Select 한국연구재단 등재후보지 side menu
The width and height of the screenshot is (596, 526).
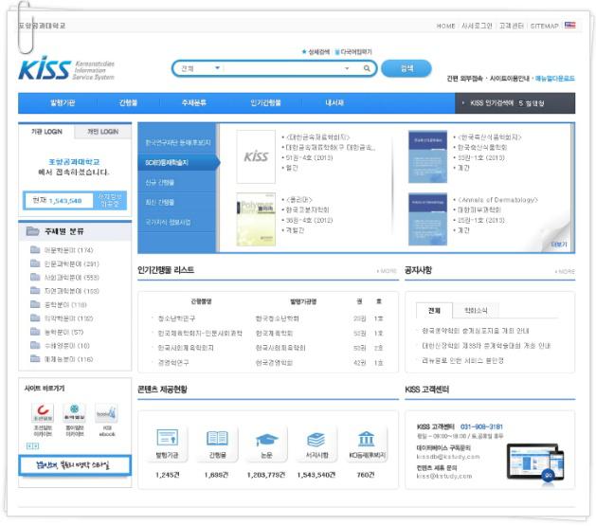[x=178, y=142]
